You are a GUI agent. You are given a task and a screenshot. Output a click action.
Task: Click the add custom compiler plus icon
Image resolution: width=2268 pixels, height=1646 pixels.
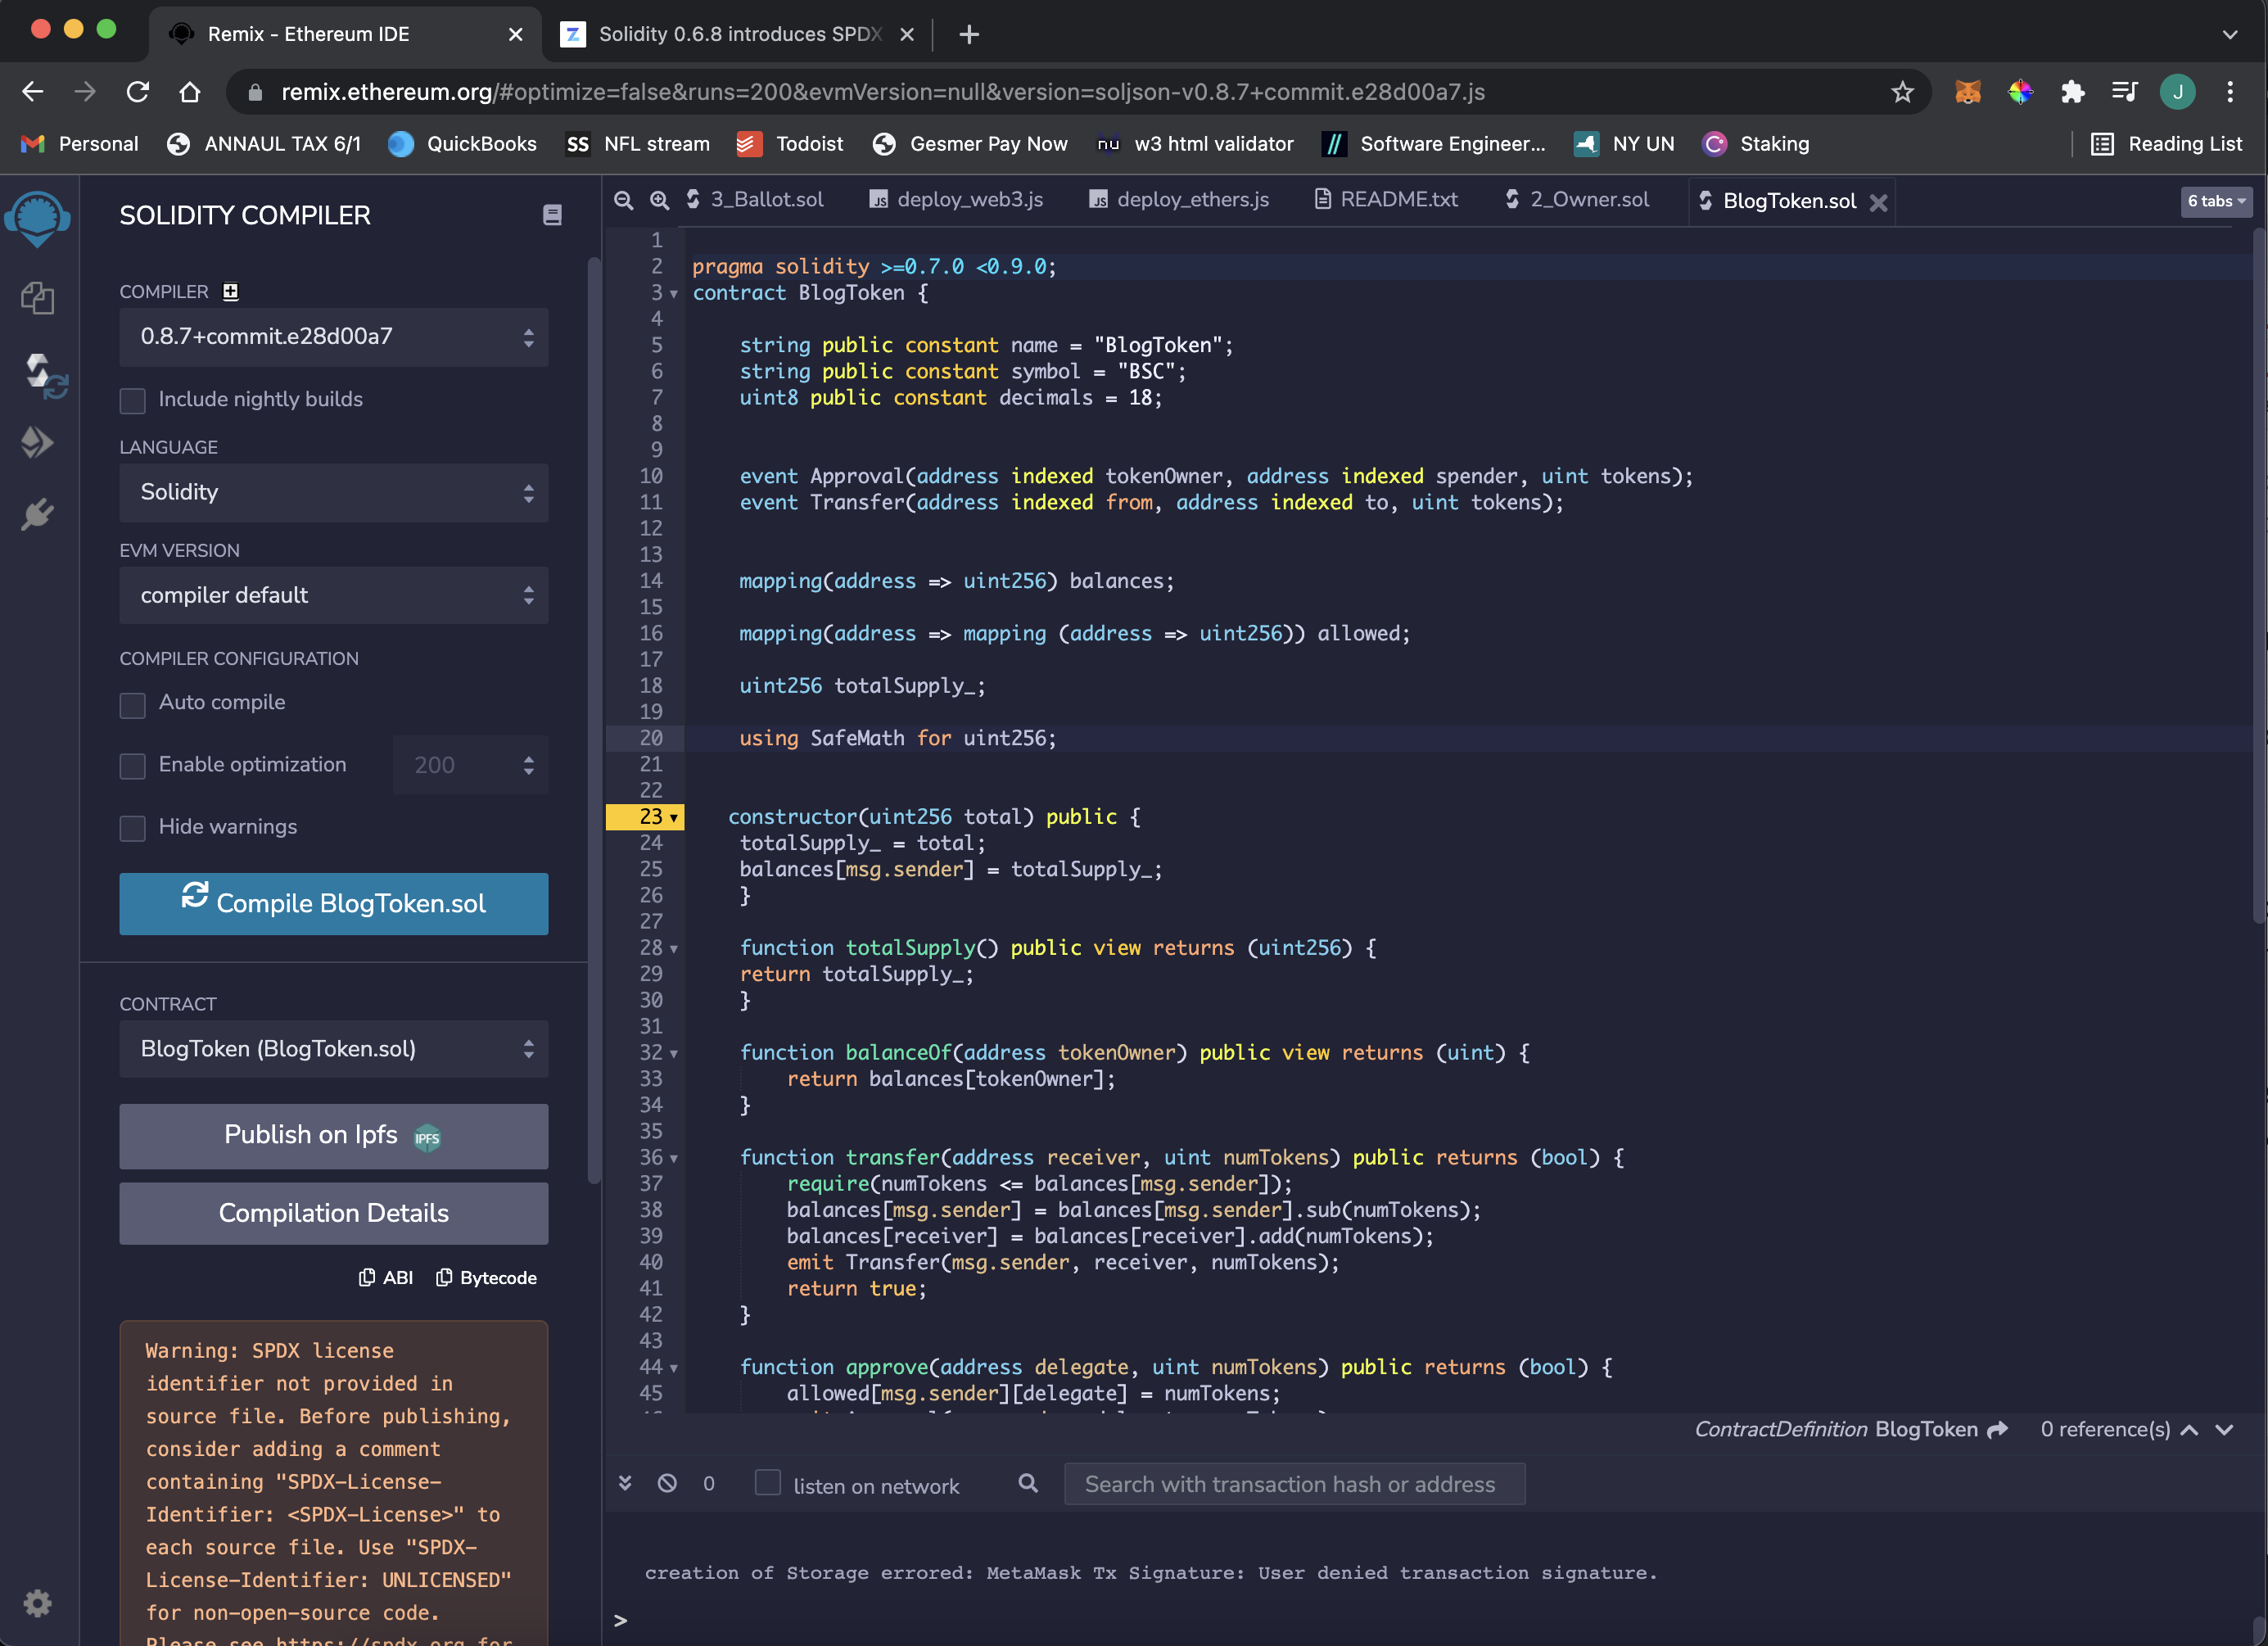(231, 291)
